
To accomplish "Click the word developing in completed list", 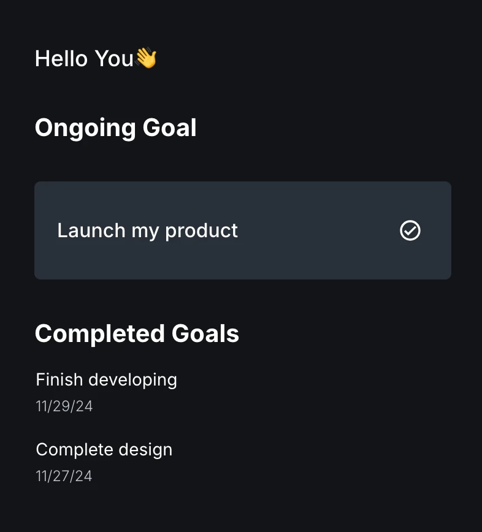I will pyautogui.click(x=132, y=380).
